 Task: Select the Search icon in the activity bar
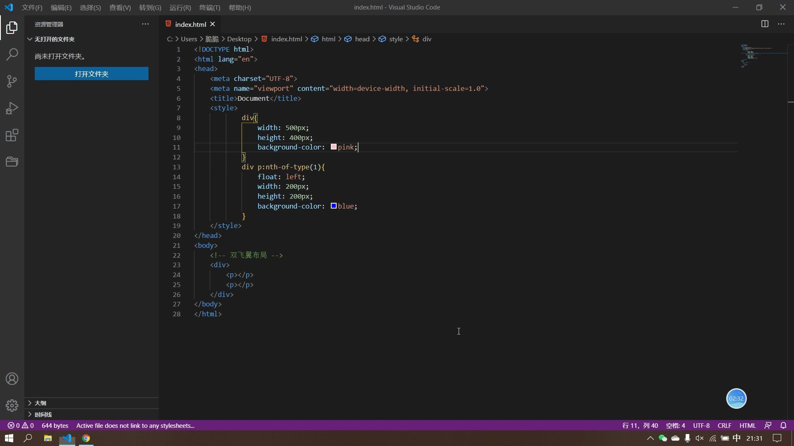tap(12, 54)
